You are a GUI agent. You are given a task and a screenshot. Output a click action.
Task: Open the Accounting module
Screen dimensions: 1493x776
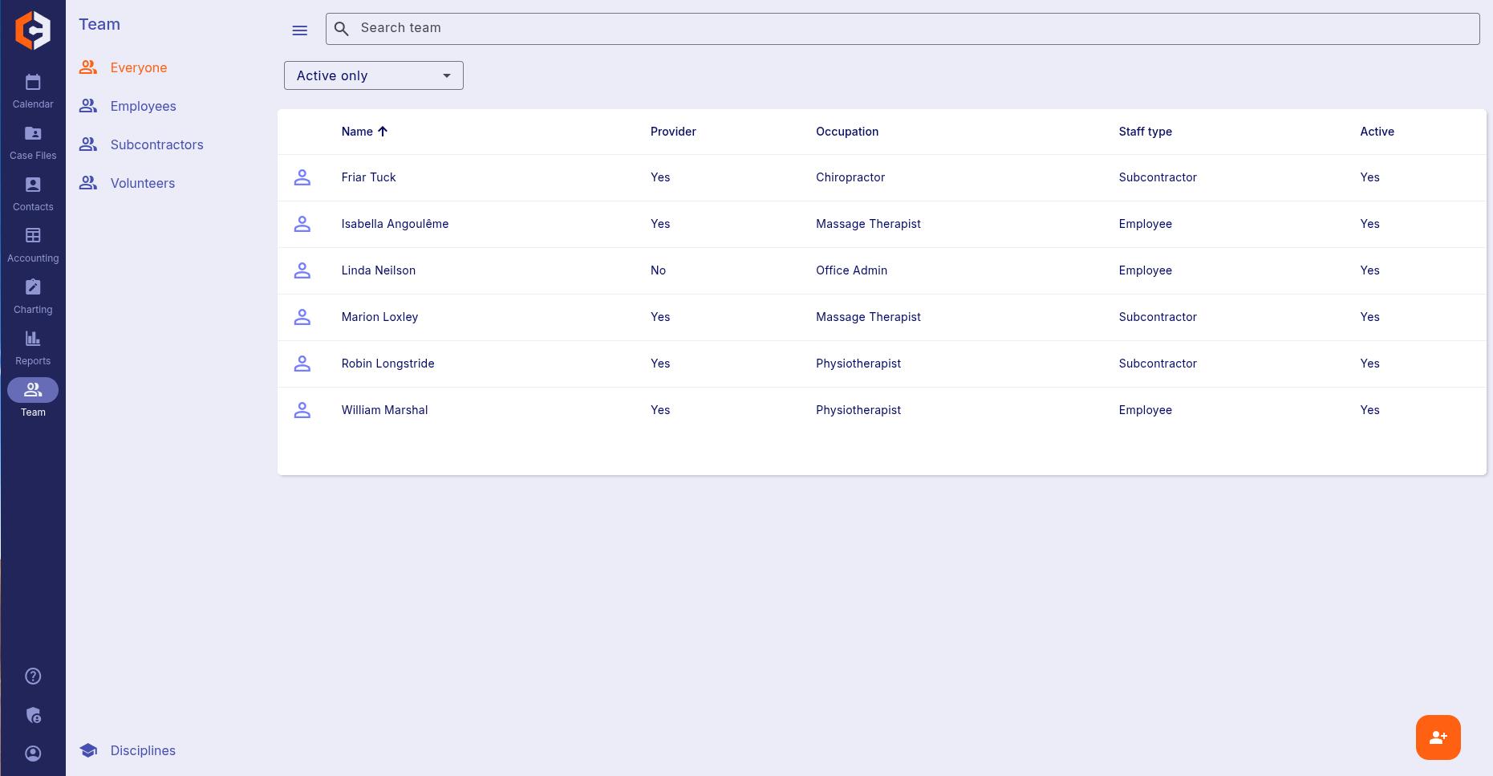33,245
